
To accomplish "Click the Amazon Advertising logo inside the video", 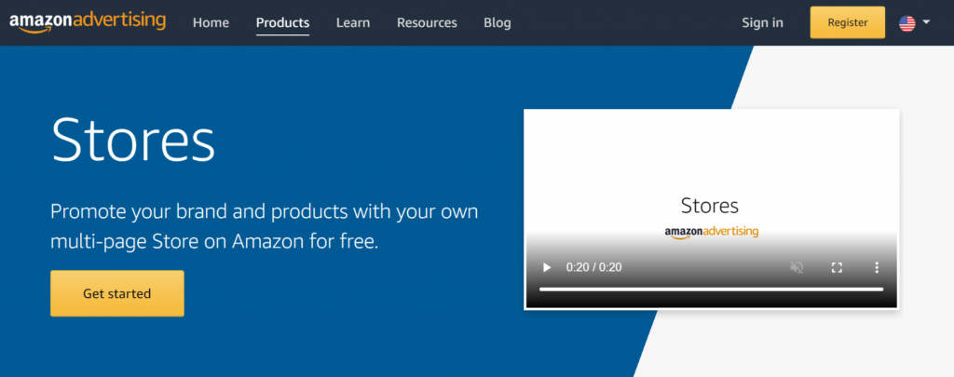I will 711,231.
